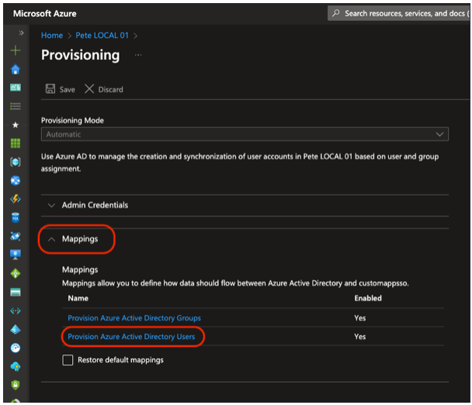The height and width of the screenshot is (405, 472).
Task: Open Advisor cloud icon in sidebar
Action: pyautogui.click(x=16, y=366)
